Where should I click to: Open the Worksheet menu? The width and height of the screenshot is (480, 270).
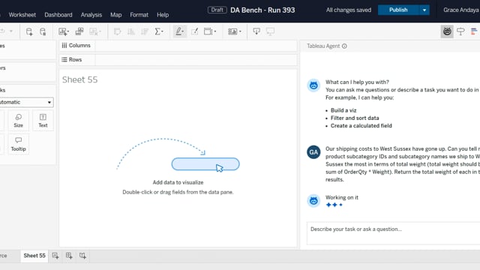click(22, 15)
